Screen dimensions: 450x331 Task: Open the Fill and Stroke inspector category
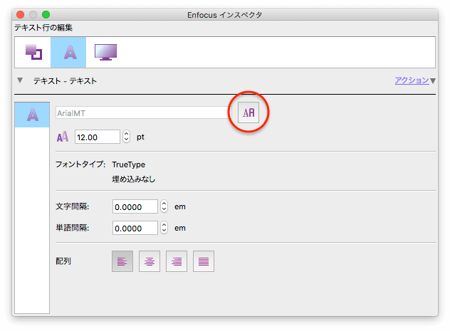[x=33, y=52]
